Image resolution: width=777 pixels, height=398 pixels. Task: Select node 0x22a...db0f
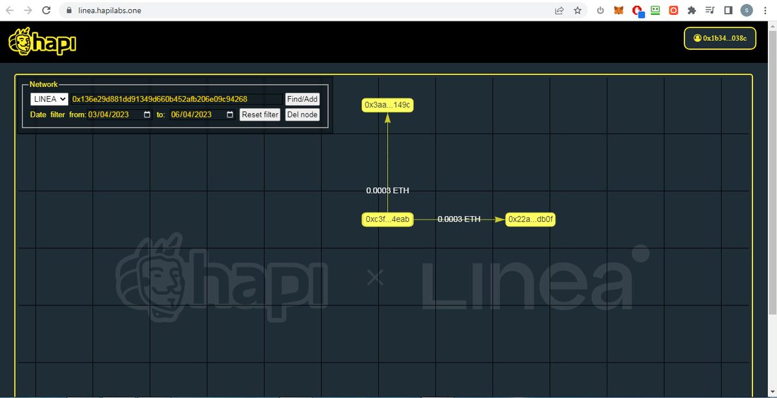530,220
